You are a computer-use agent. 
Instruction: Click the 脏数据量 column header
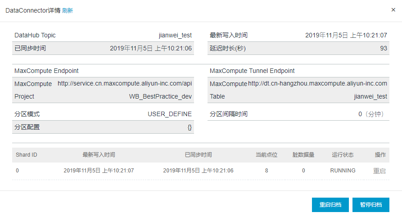tap(303, 155)
